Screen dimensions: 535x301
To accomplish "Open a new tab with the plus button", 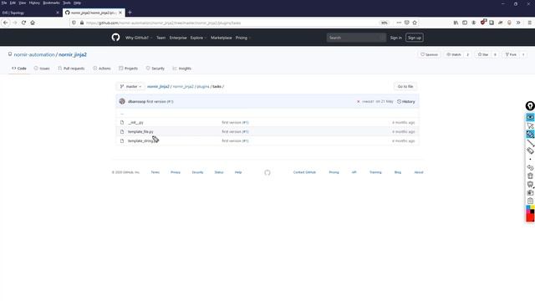I will pos(130,13).
